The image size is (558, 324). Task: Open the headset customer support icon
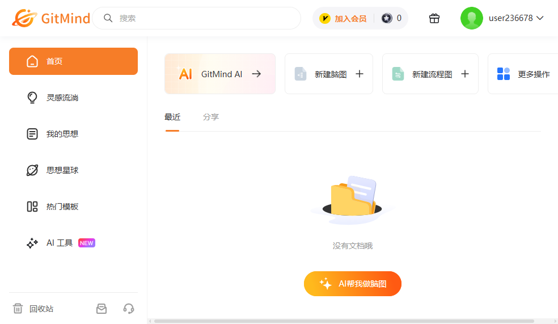(129, 309)
